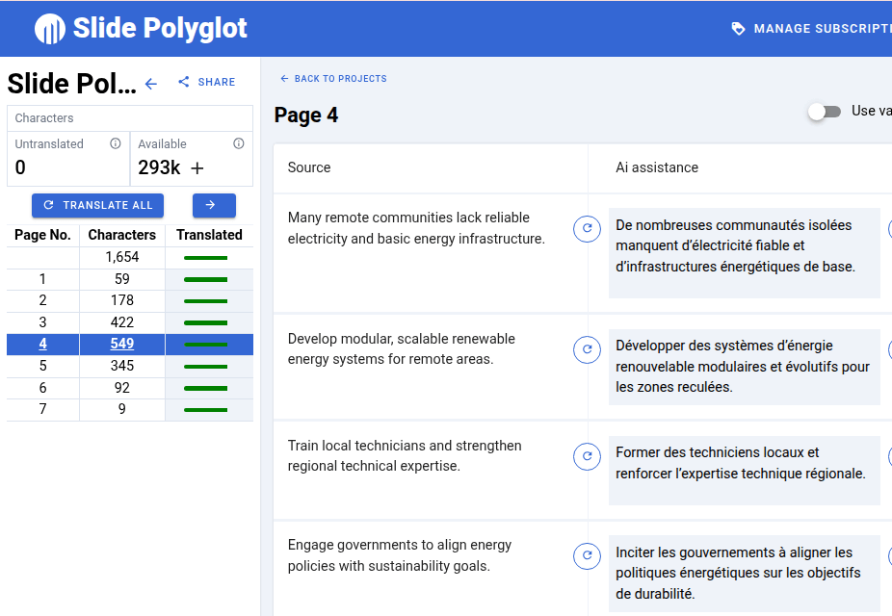Edit the French translation starting 'Former des techniciens'
The height and width of the screenshot is (616, 892).
744,464
